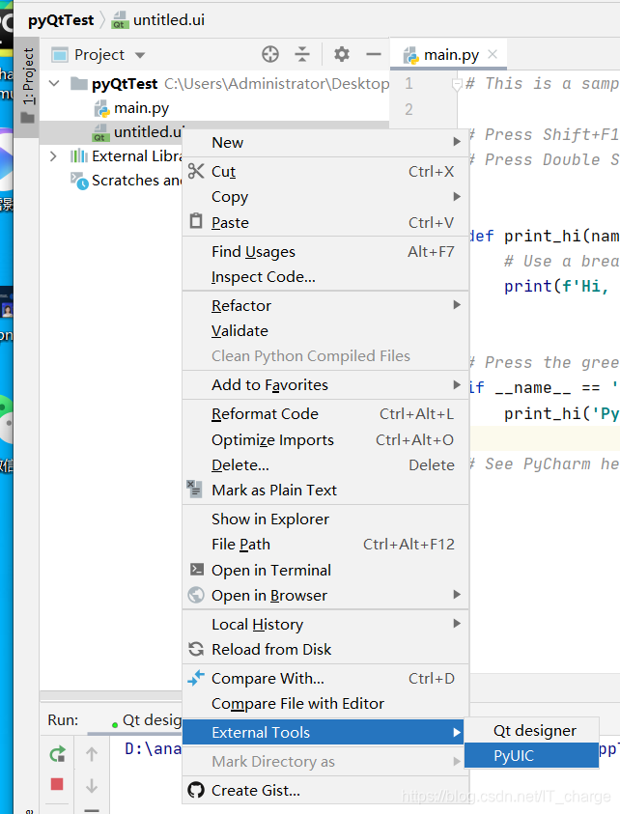Expand the External Libraries node
The width and height of the screenshot is (620, 814).
[x=53, y=155]
